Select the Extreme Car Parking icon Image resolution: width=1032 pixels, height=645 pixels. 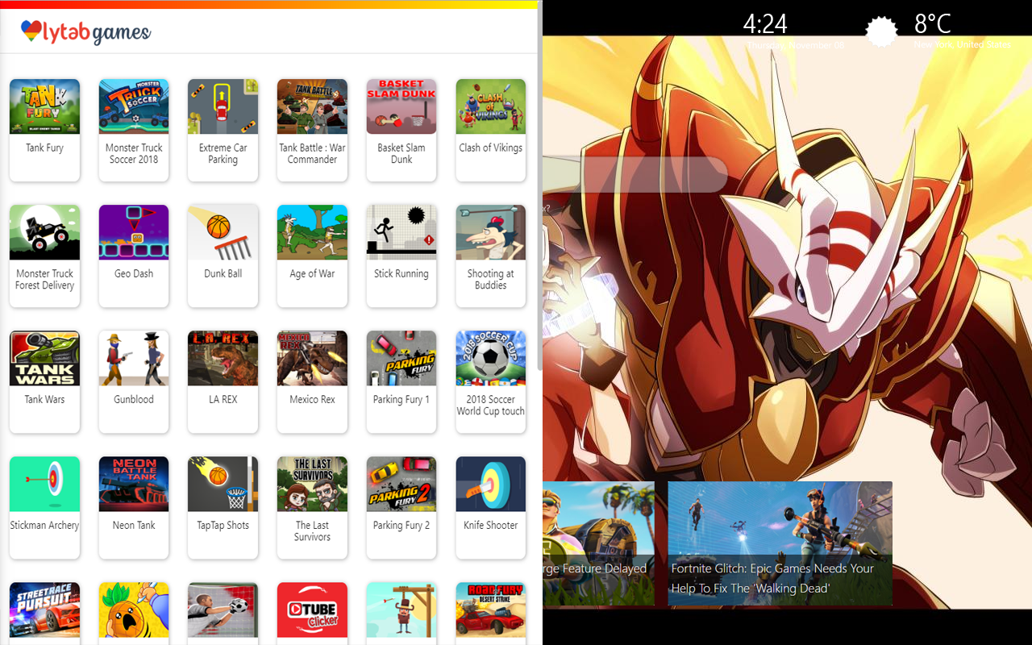[223, 107]
